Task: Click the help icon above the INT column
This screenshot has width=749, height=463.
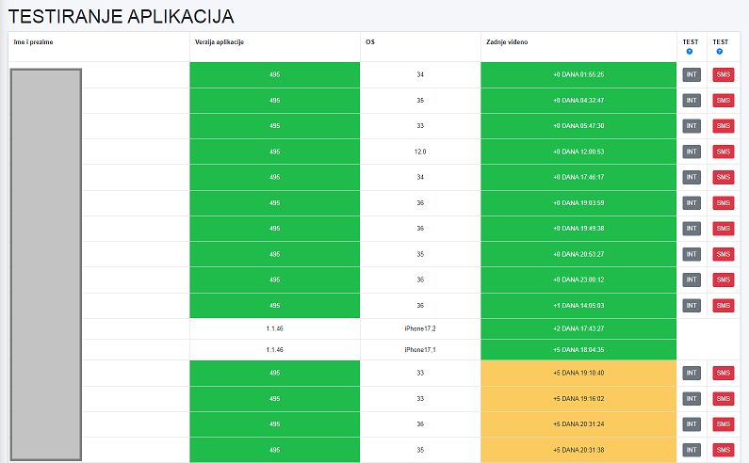Action: (x=690, y=52)
